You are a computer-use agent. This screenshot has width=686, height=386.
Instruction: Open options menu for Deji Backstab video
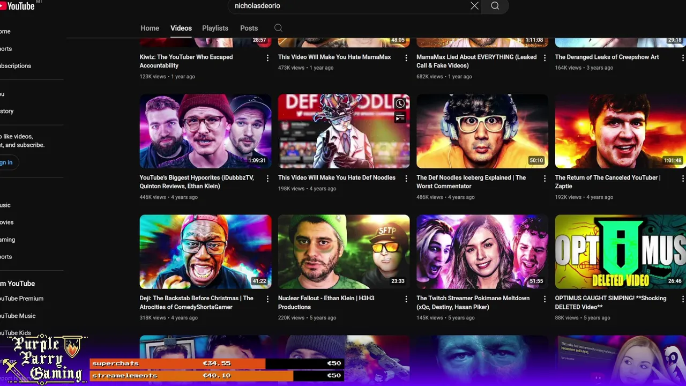[267, 299]
